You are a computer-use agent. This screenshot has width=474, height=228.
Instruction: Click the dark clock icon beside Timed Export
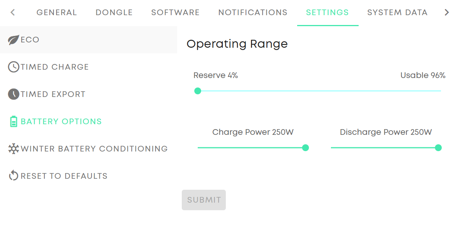point(14,94)
